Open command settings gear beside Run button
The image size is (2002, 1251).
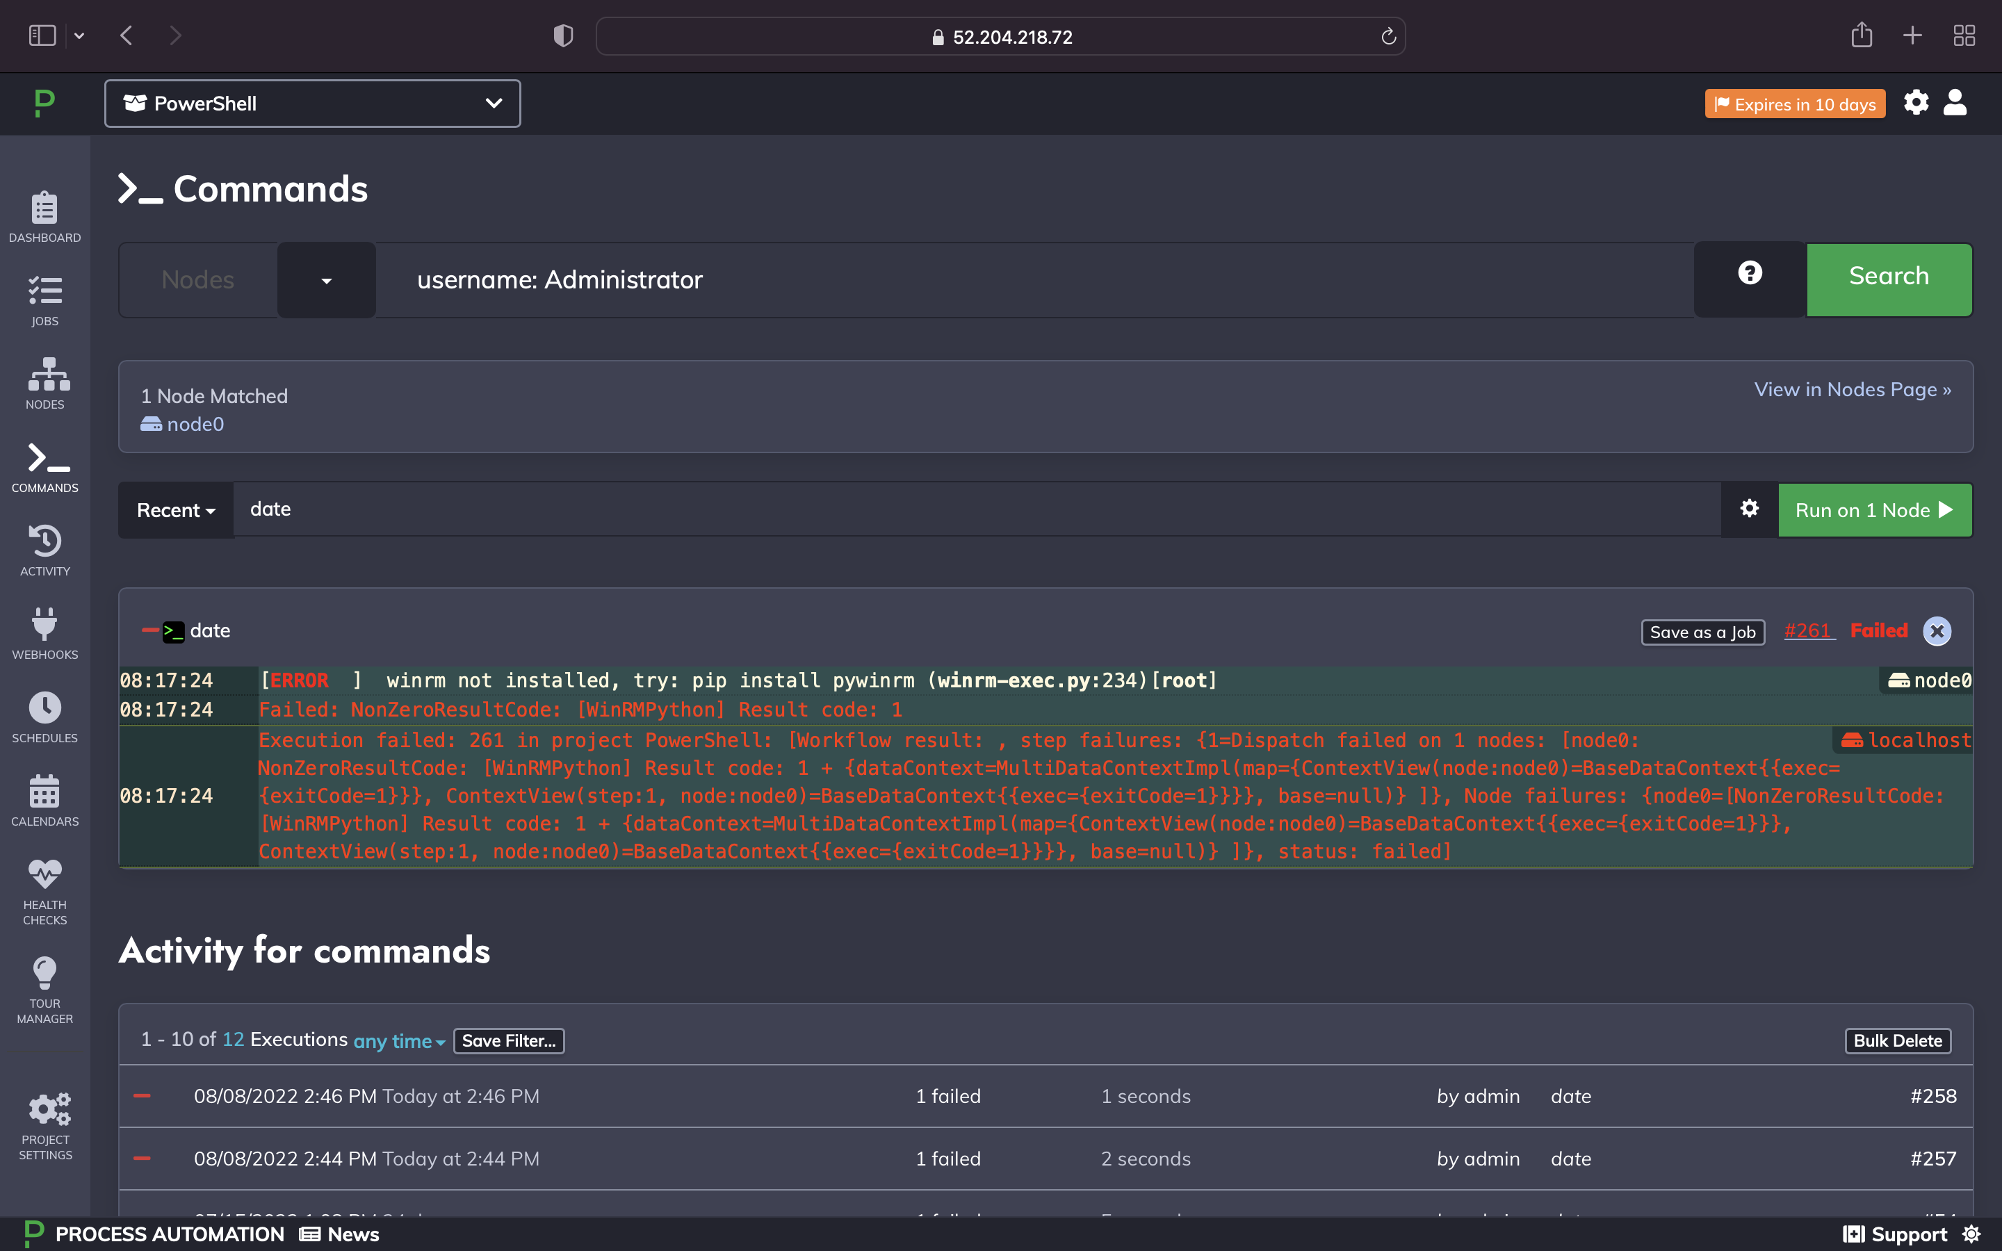[x=1749, y=508]
